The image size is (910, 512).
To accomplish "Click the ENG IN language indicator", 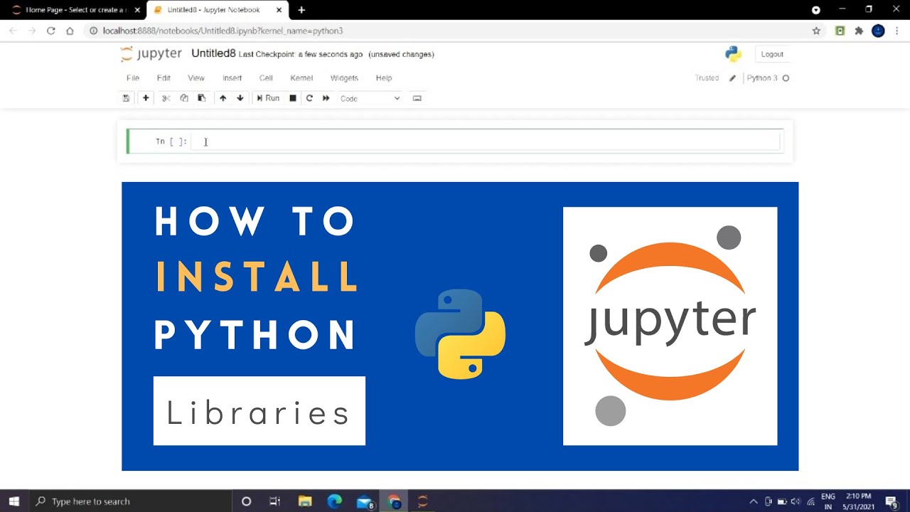I will pos(828,501).
